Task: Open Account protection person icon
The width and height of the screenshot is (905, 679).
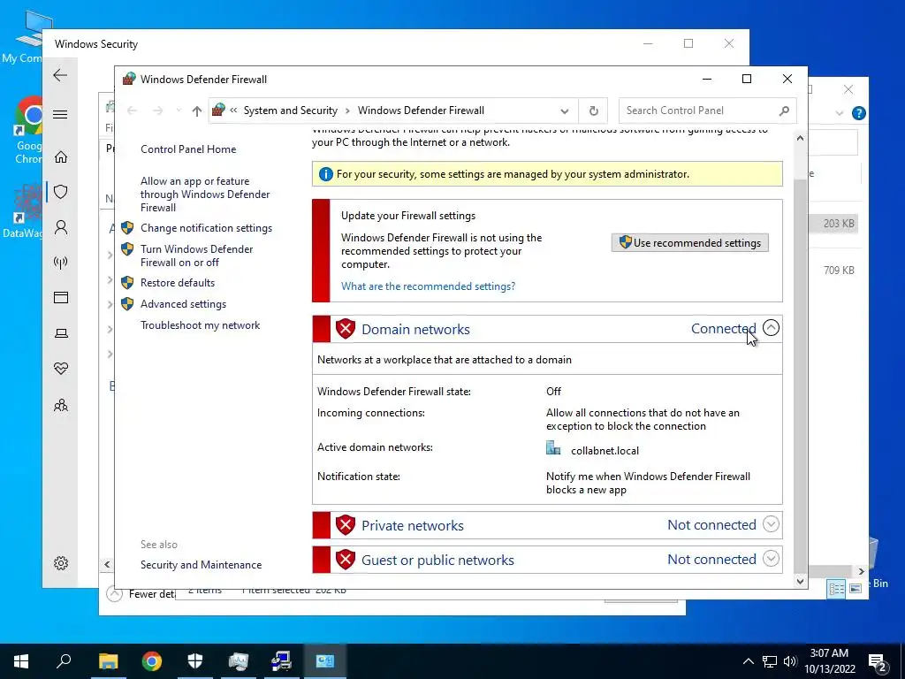Action: [x=61, y=227]
